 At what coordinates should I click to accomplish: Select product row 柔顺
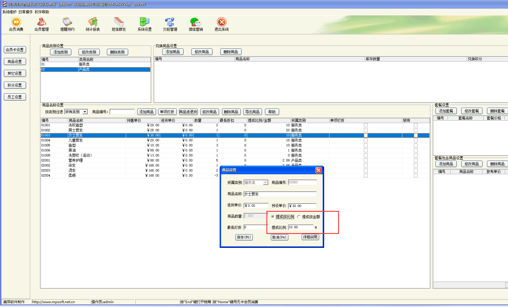pos(235,175)
